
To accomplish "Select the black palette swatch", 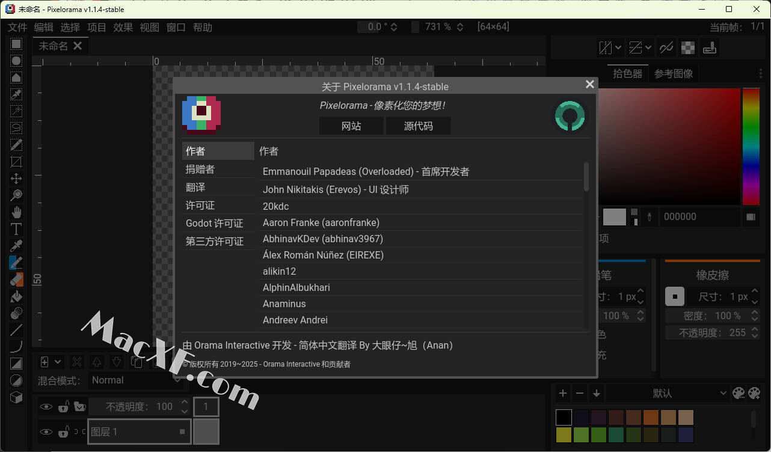I will click(564, 417).
